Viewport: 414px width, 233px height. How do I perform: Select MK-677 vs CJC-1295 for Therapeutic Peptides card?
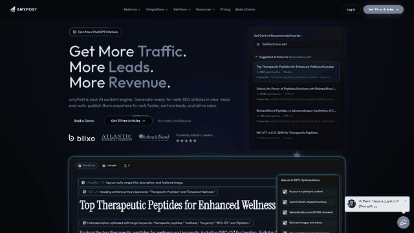click(296, 136)
